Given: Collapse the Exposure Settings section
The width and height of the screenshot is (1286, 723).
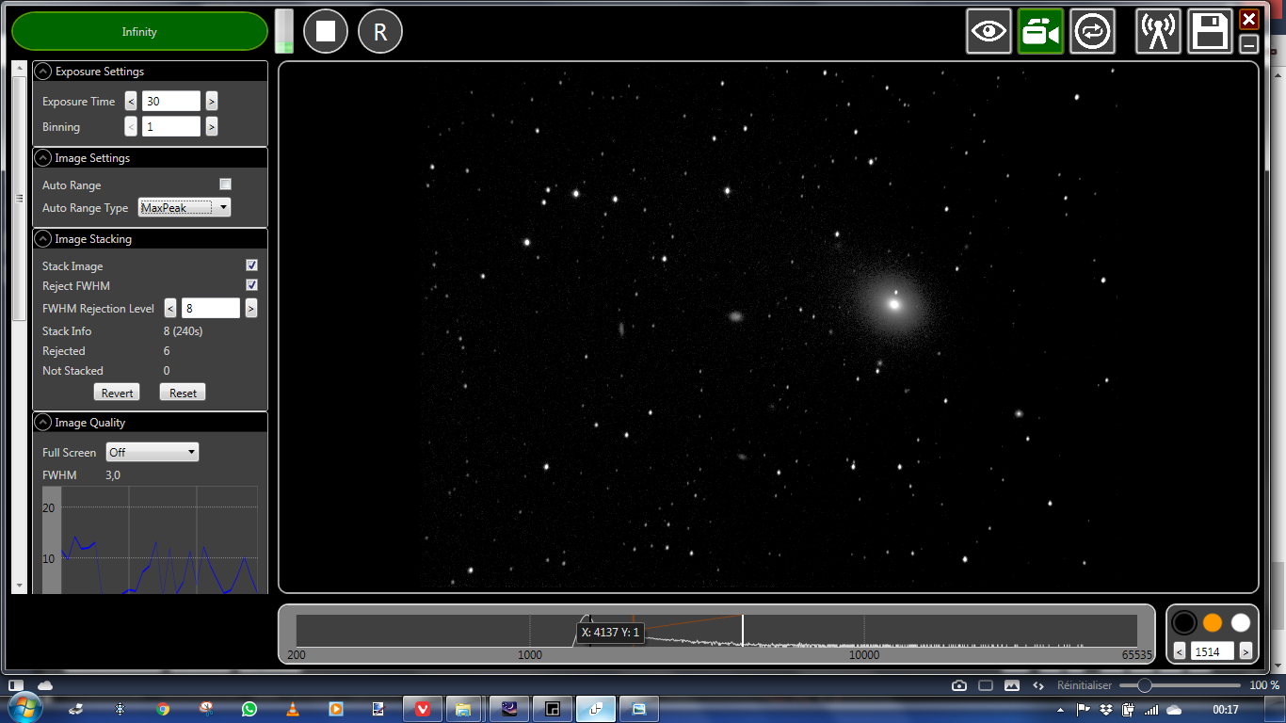Looking at the screenshot, I should click(42, 72).
